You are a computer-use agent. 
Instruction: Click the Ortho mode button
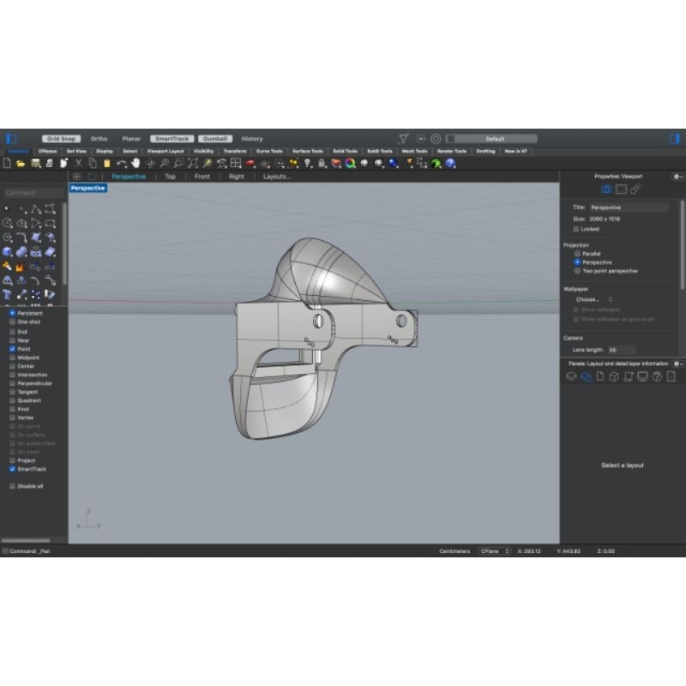click(x=99, y=138)
